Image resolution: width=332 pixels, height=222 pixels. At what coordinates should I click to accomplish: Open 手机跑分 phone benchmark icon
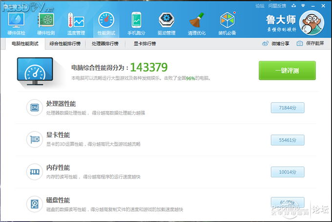coord(136,22)
